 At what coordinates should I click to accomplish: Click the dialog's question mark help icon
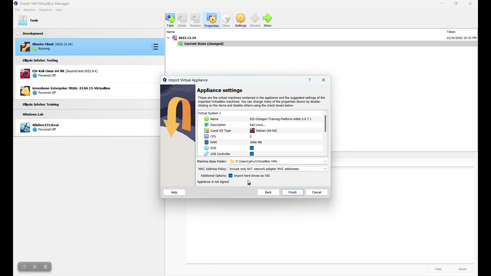pyautogui.click(x=310, y=80)
